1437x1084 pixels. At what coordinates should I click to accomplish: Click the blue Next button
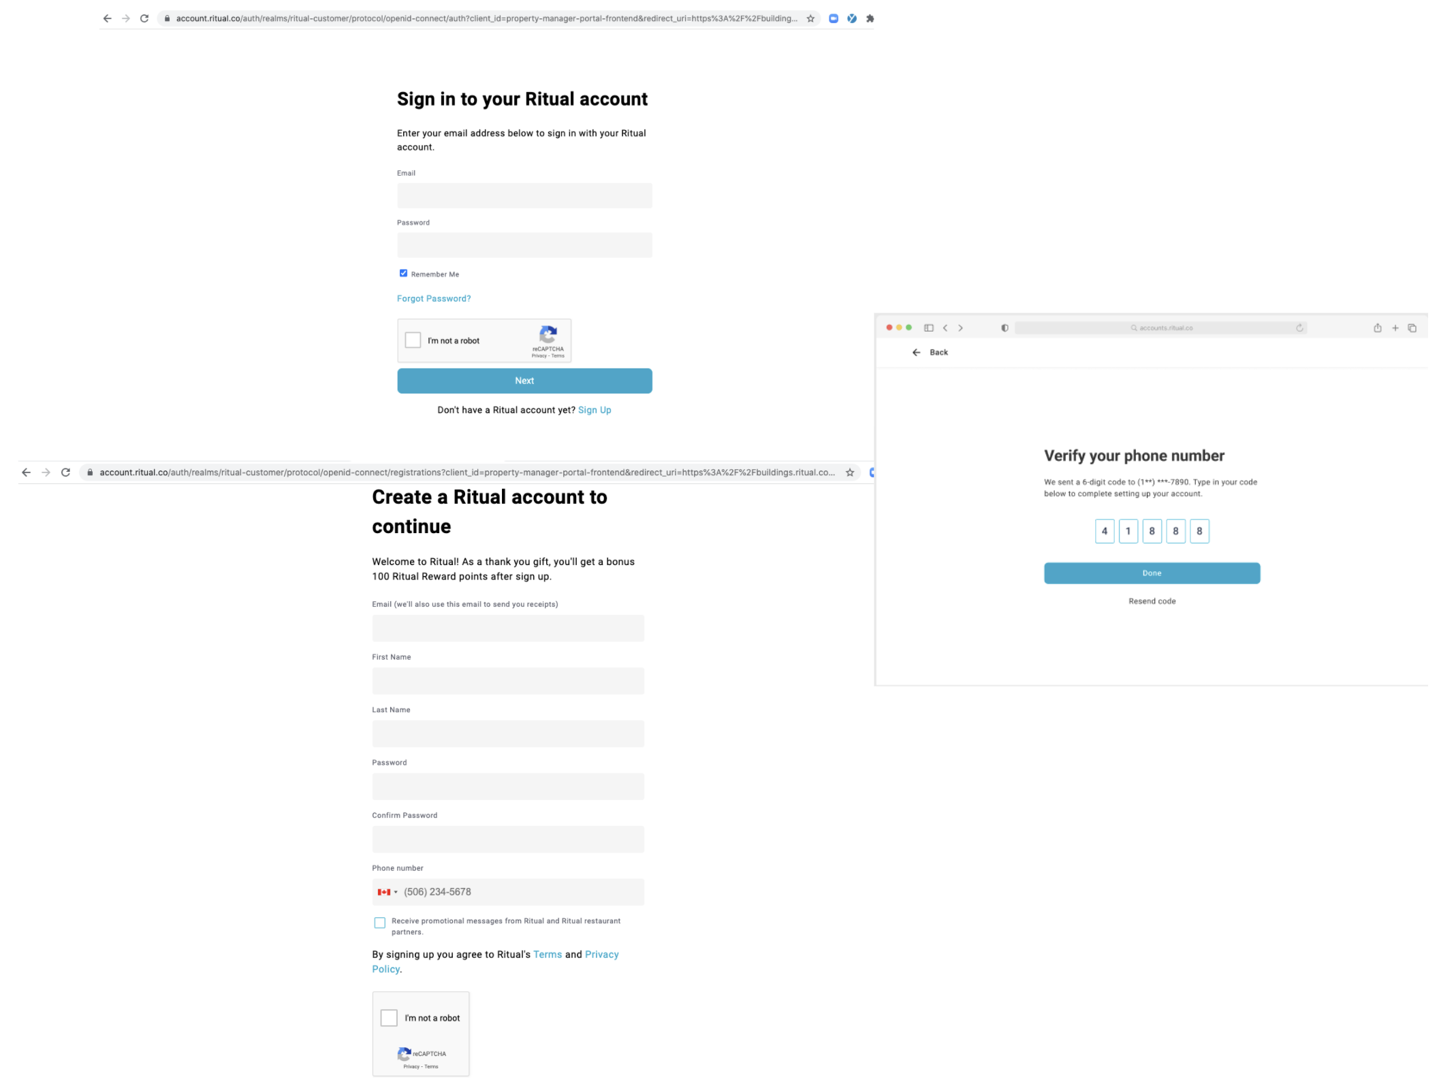pos(524,381)
